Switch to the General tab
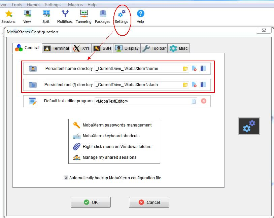The height and width of the screenshot is (218, 274). 27,48
